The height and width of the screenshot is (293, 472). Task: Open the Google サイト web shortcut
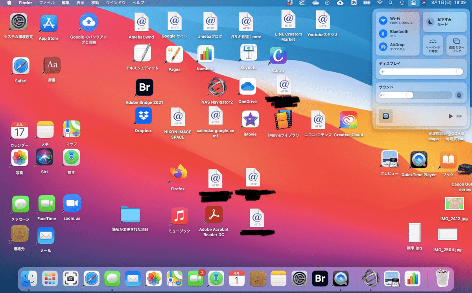pos(174,21)
